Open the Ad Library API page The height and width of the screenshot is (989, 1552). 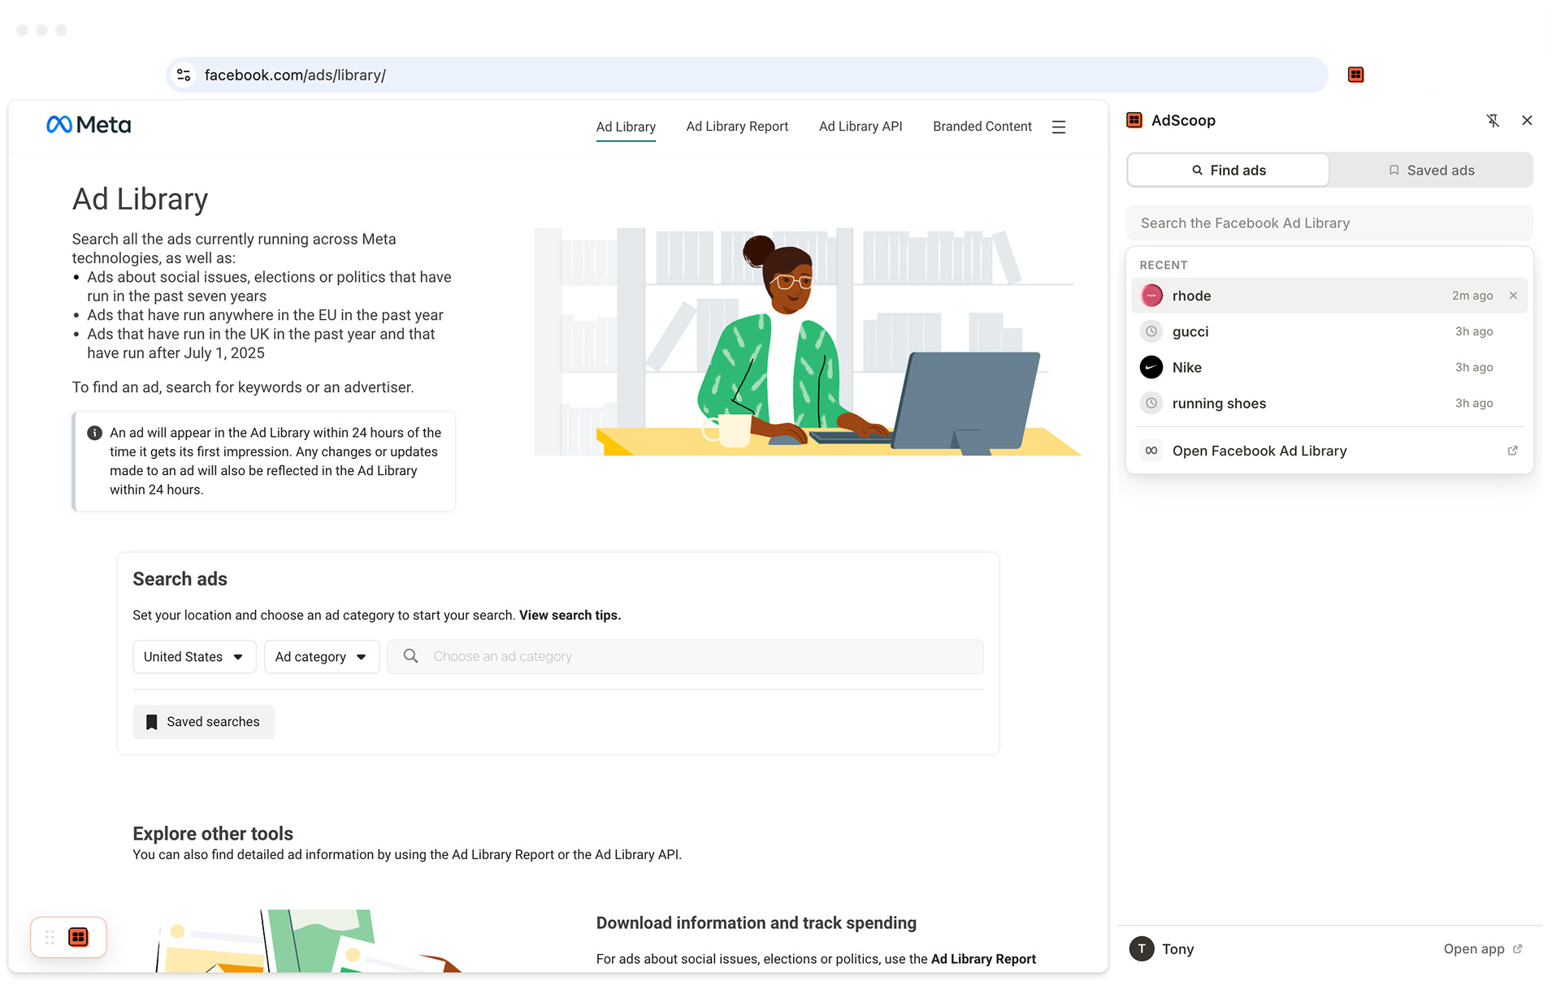(861, 127)
